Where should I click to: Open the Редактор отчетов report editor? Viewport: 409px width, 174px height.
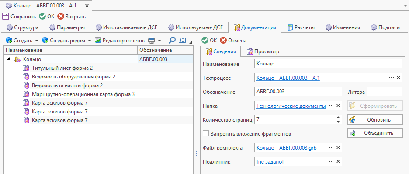pos(119,41)
